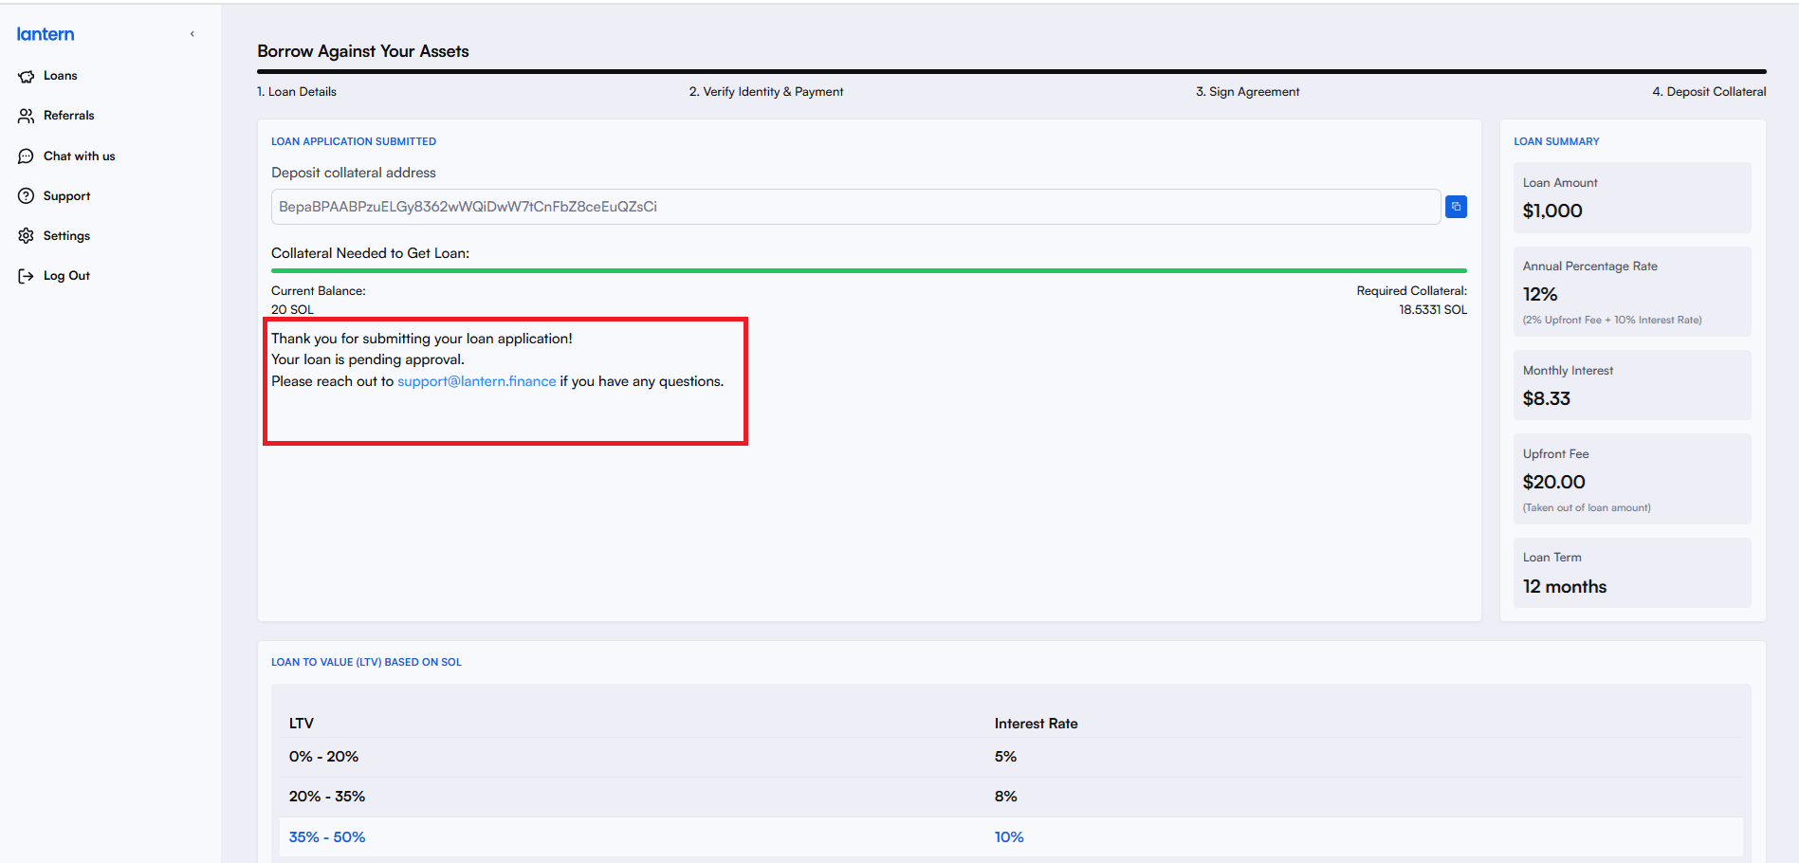Click the 5% interest rate cell
This screenshot has height=863, width=1799.
tap(1005, 757)
